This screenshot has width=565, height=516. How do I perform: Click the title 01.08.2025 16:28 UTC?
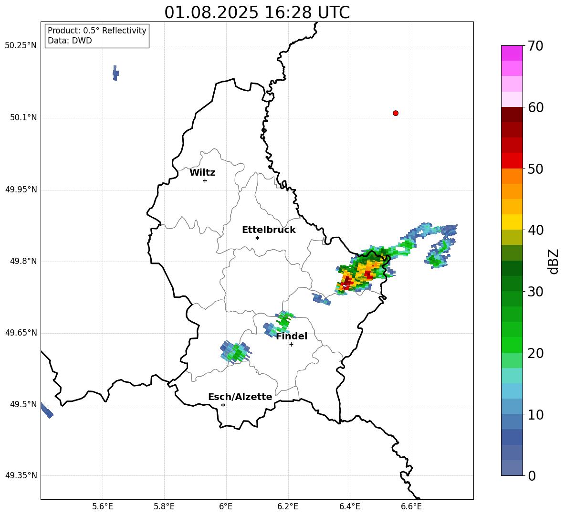coord(257,12)
